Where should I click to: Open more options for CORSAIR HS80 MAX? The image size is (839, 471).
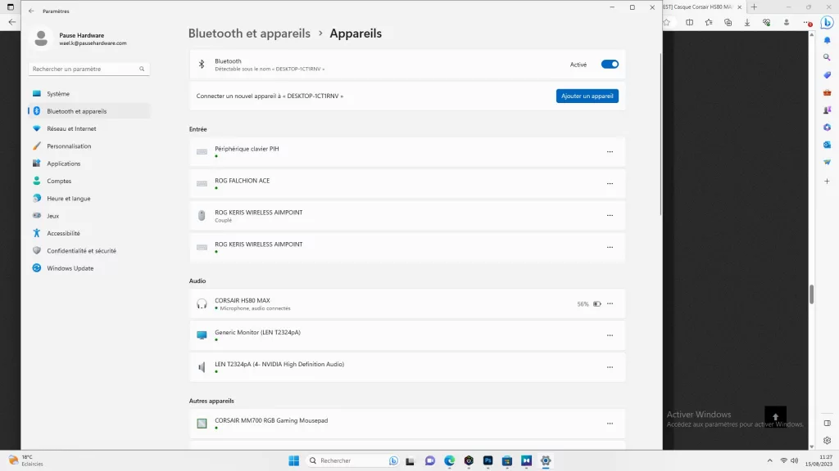coord(610,304)
